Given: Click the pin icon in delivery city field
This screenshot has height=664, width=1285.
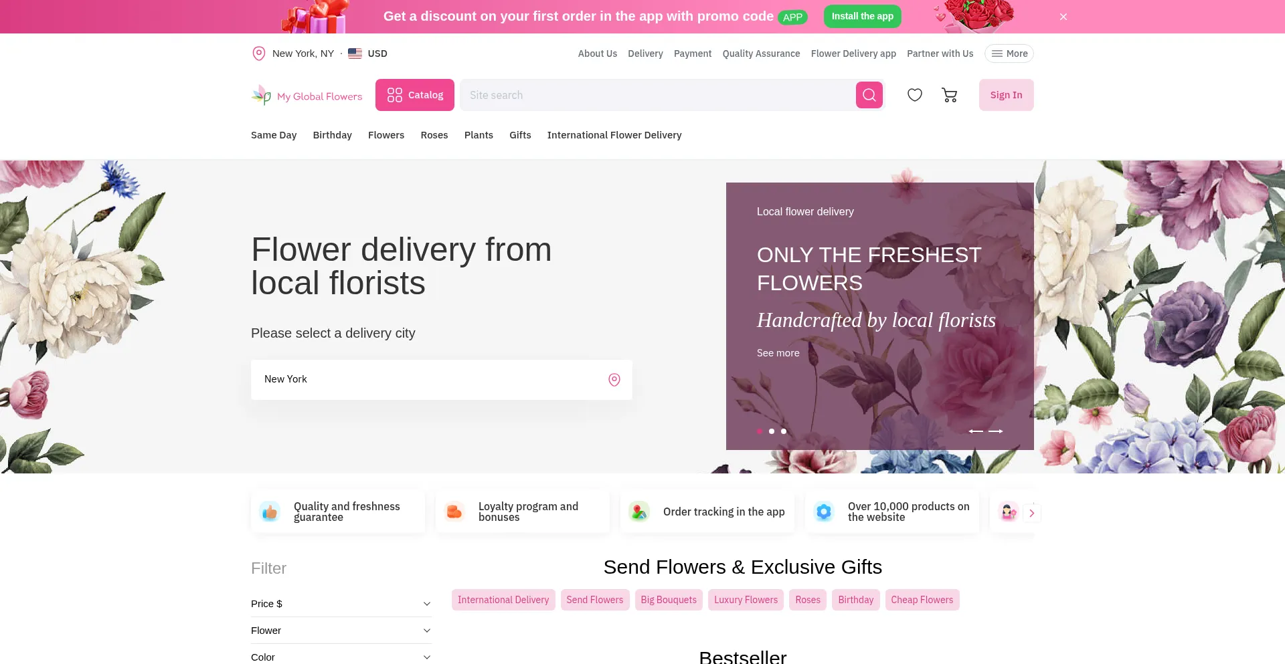Looking at the screenshot, I should pos(614,380).
